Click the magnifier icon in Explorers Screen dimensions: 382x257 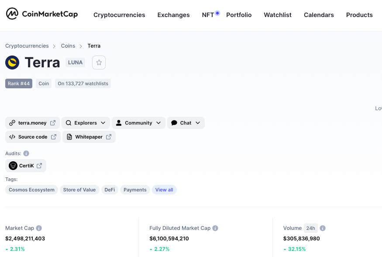69,123
